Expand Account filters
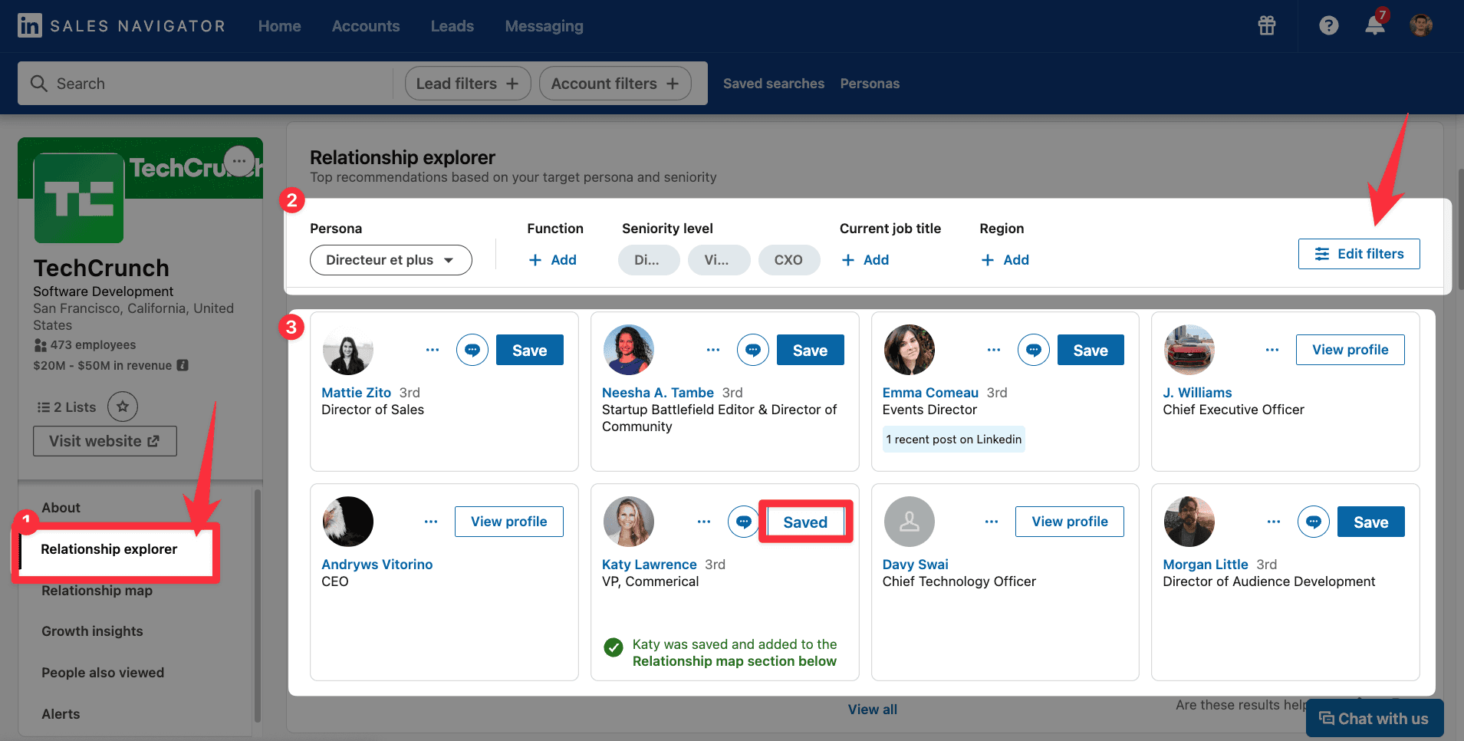The height and width of the screenshot is (741, 1464). (615, 84)
